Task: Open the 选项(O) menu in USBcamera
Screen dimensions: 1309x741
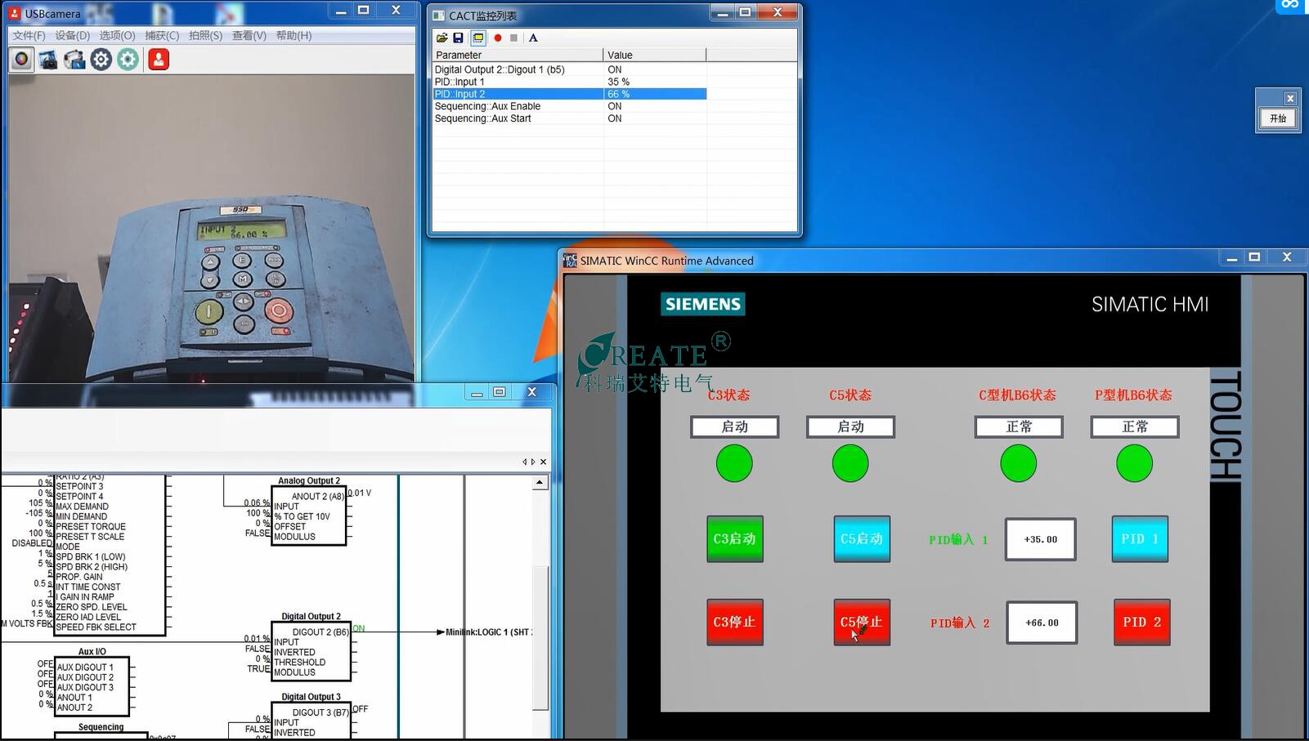Action: [x=117, y=36]
